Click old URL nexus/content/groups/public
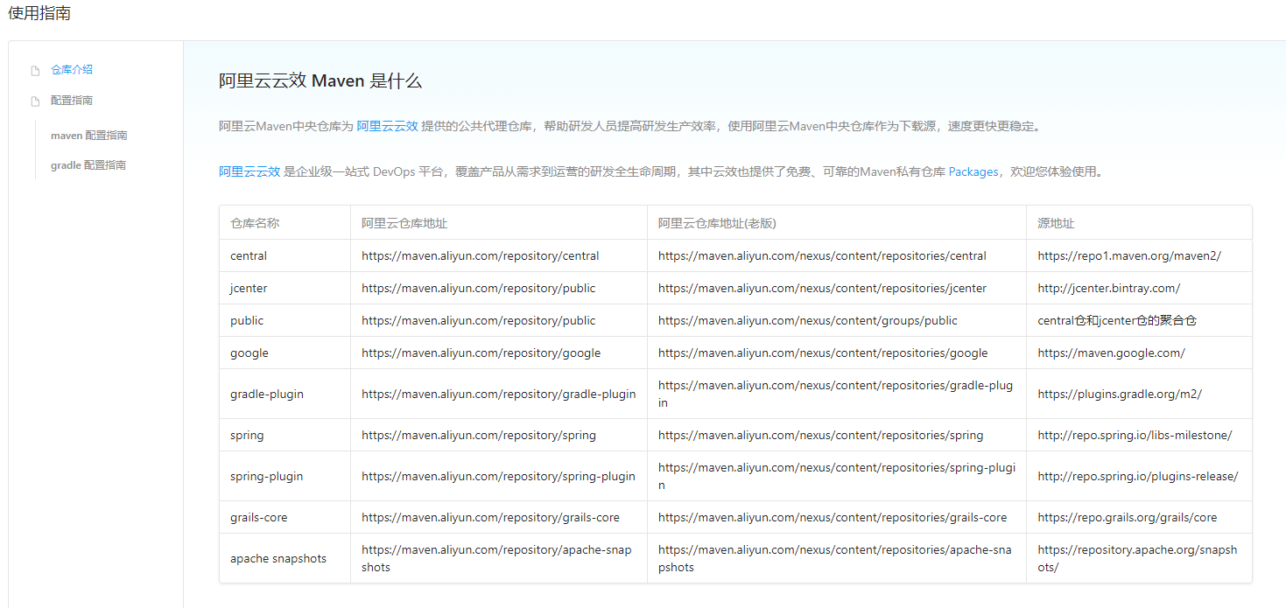The height and width of the screenshot is (608, 1286). click(808, 321)
